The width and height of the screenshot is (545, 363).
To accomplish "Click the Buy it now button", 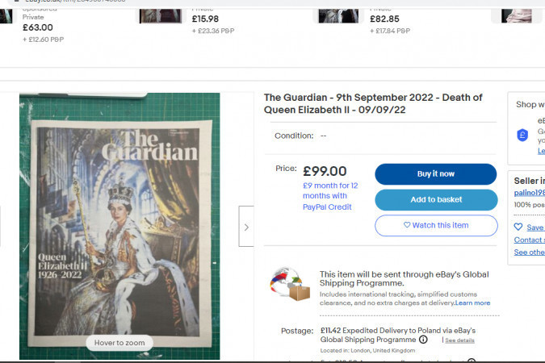I will point(435,174).
